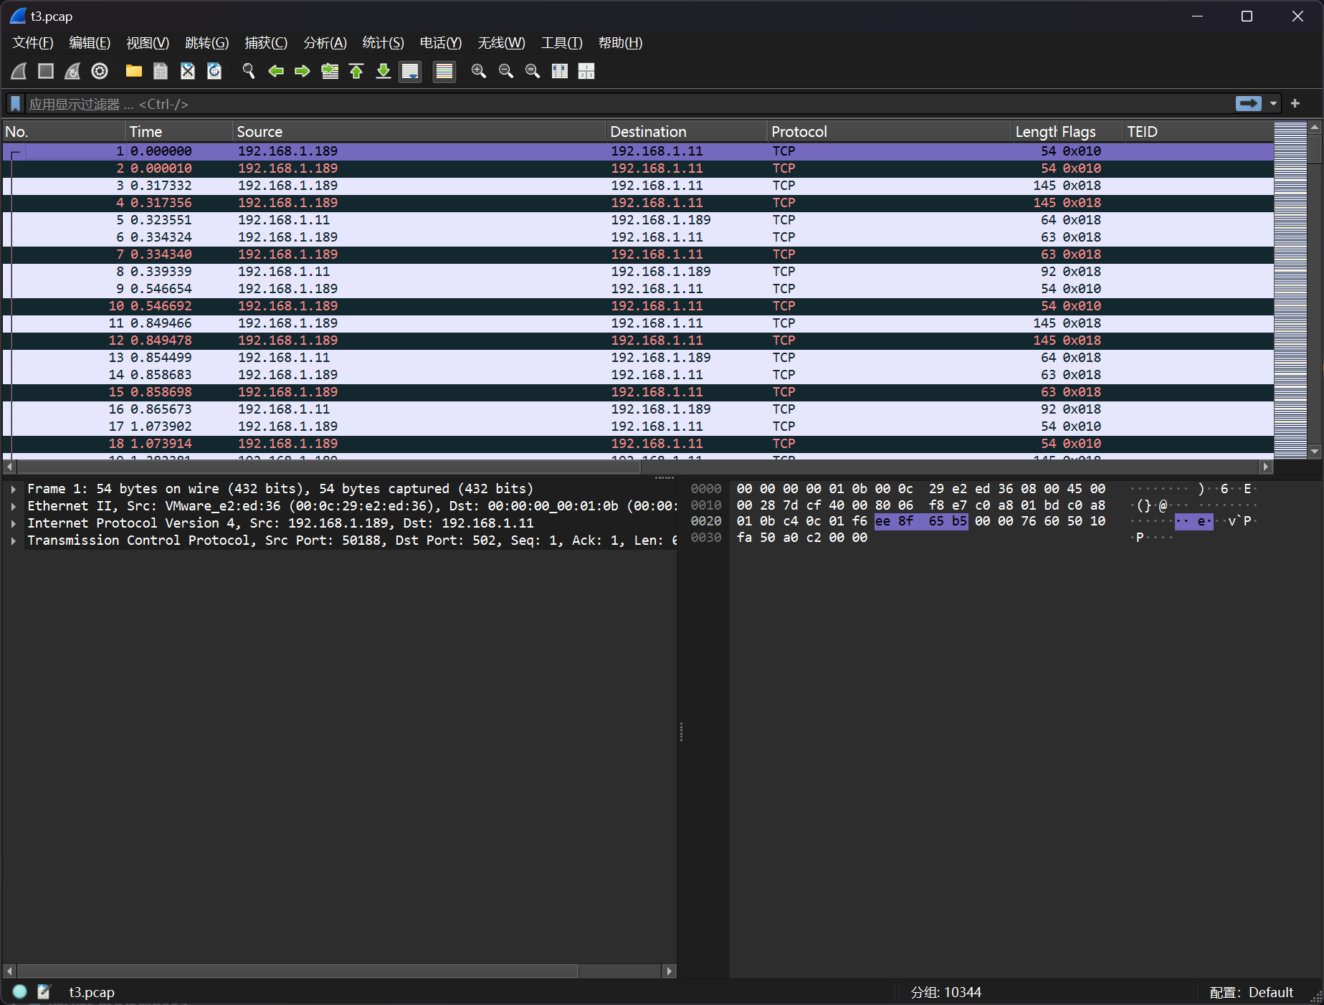Open the filter bookmarks icon
Viewport: 1324px width, 1005px height.
15,104
